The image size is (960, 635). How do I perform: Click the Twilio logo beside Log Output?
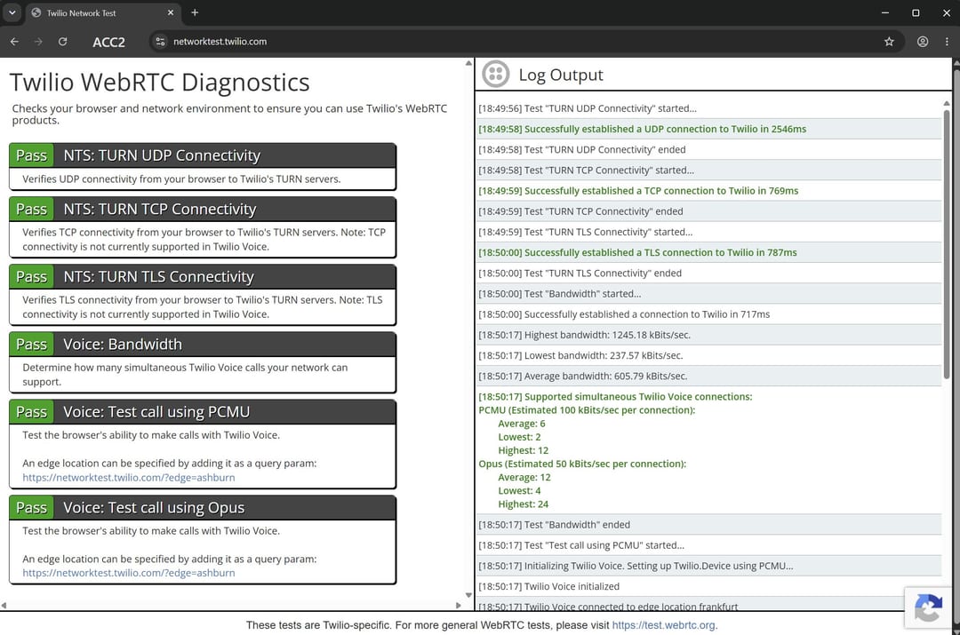point(496,74)
